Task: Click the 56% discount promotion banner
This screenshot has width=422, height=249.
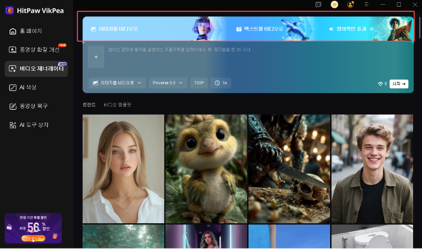Action: tap(33, 228)
